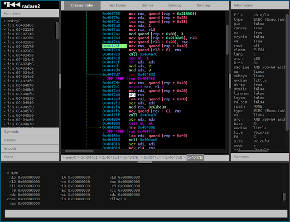The height and width of the screenshot is (222, 290).
Task: Click the entry0 breadcrumb in history bar
Action: [x=71, y=157]
